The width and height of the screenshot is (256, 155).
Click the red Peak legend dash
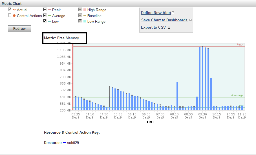click(x=49, y=10)
